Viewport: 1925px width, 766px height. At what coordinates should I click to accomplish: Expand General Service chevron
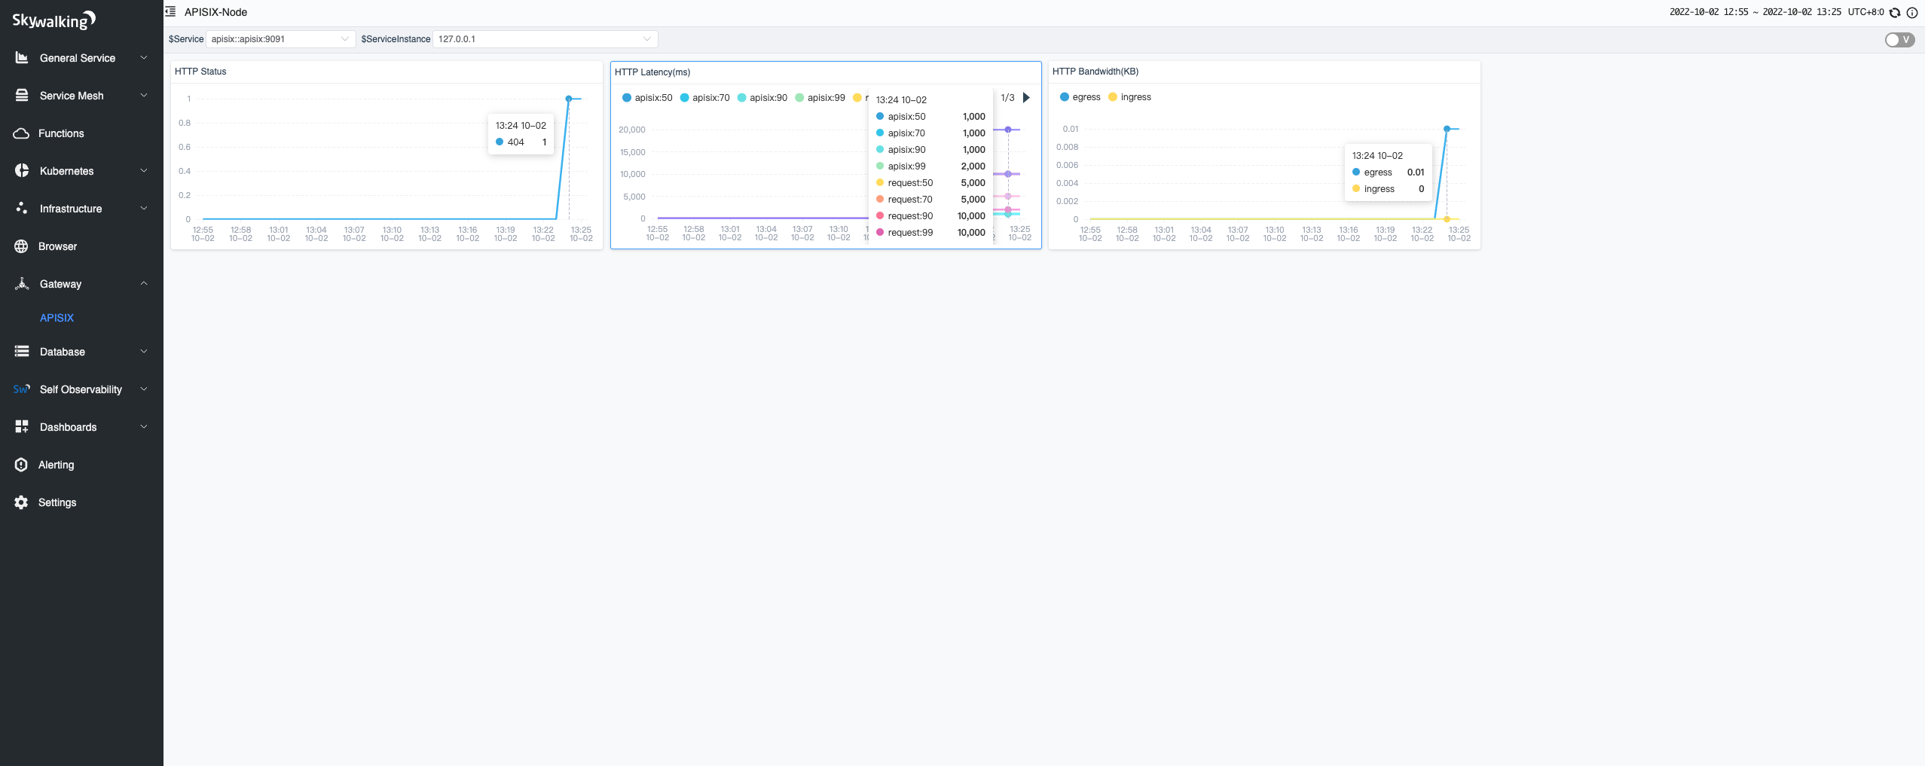click(144, 58)
